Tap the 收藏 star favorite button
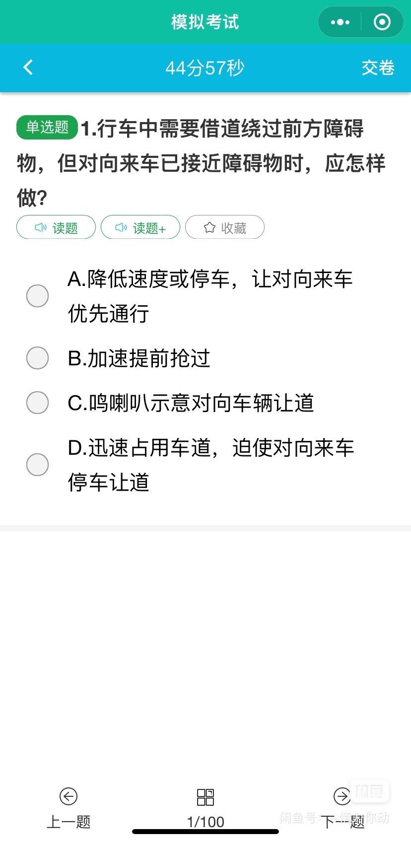The image size is (411, 842). pos(225,227)
